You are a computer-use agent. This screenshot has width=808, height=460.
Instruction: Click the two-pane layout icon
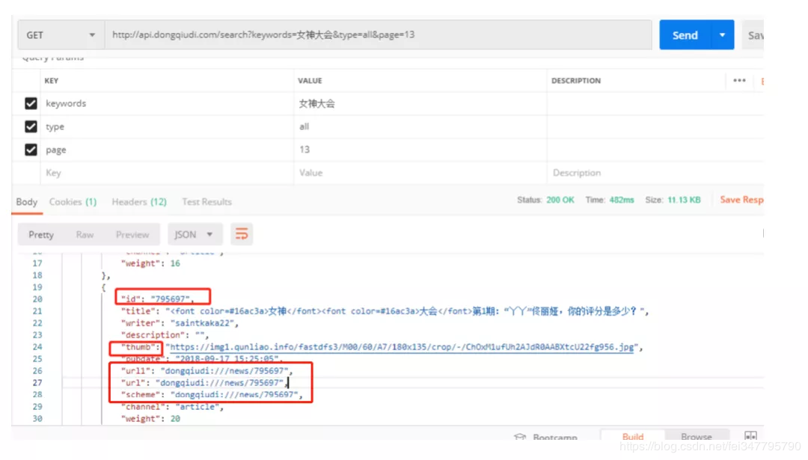pos(751,436)
